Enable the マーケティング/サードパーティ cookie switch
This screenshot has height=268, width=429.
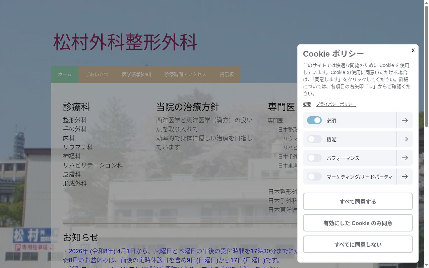pyautogui.click(x=314, y=177)
